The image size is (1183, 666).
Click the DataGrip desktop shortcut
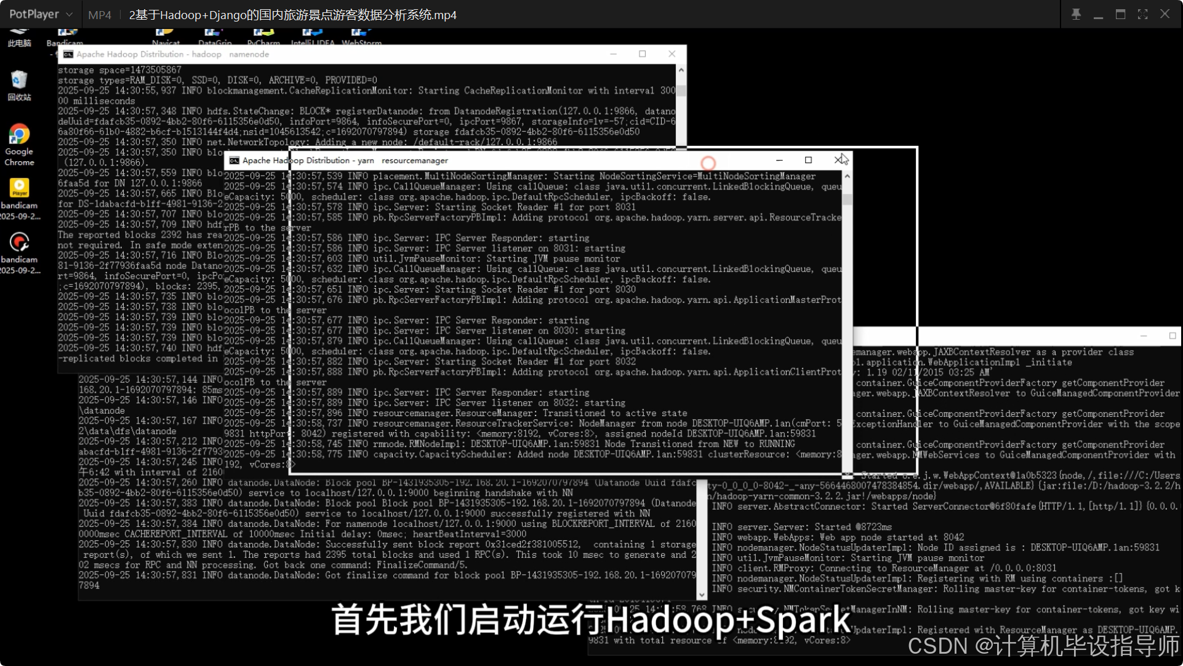215,36
